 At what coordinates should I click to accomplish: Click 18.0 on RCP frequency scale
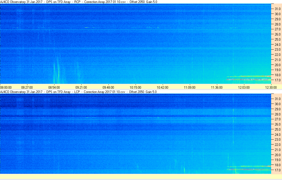277,75
